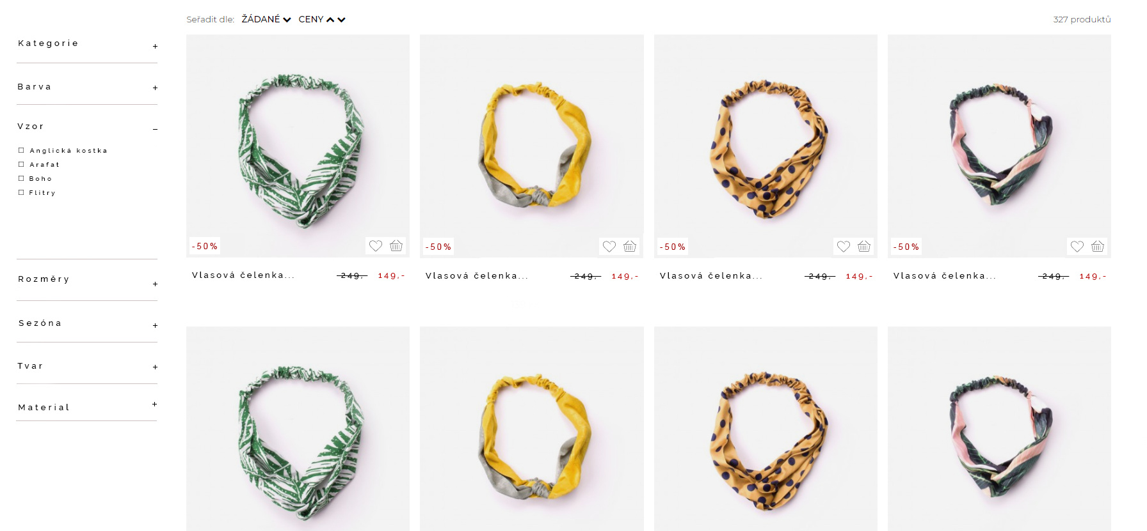
Task: Click heart icon on polka dot headband
Action: pyautogui.click(x=844, y=247)
